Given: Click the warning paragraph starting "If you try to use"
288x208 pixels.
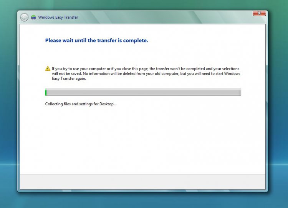Looking at the screenshot, I should 146,74.
